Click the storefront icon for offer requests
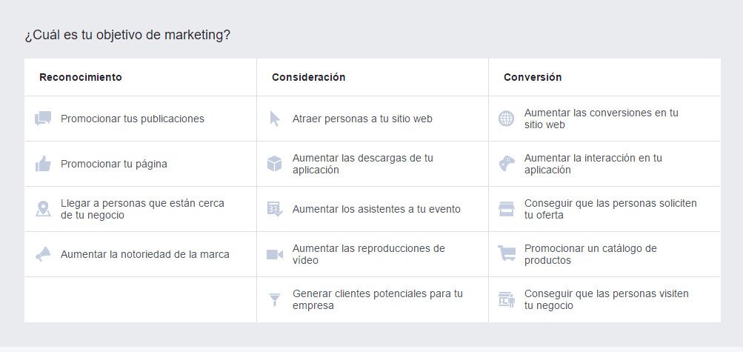The height and width of the screenshot is (352, 743). click(x=507, y=209)
